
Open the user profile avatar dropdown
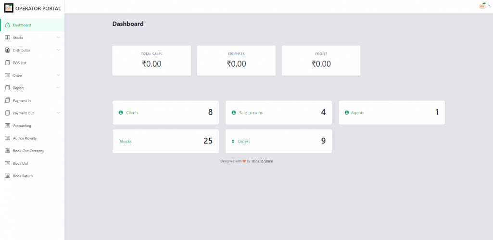point(483,6)
